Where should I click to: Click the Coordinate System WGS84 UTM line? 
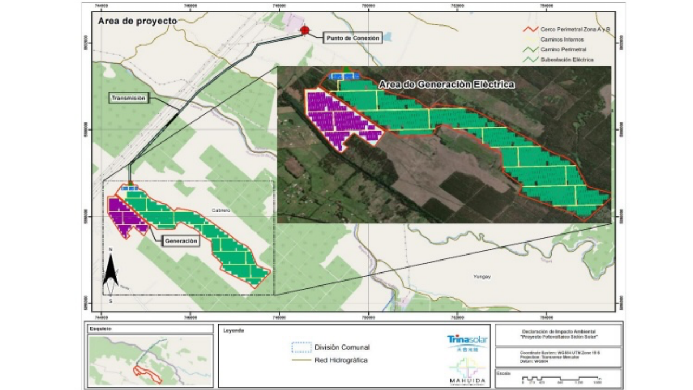pos(559,354)
